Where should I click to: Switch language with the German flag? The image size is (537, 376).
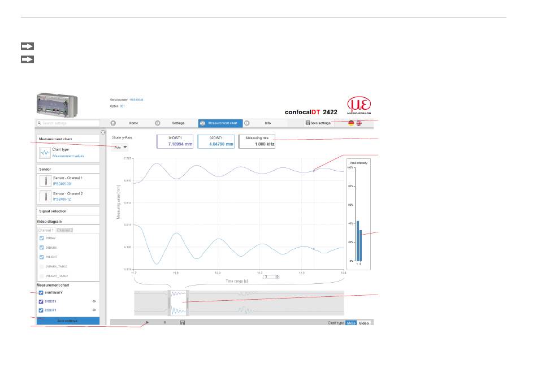(x=352, y=123)
